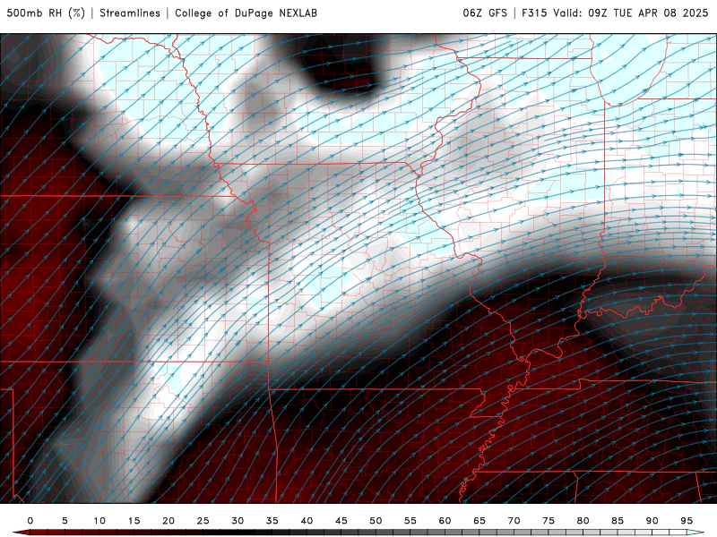Click the "65" scale value

point(479,521)
